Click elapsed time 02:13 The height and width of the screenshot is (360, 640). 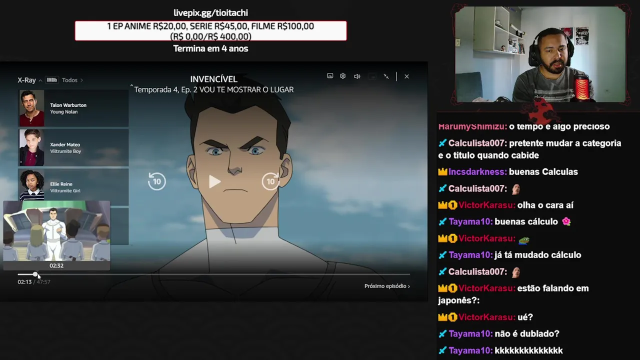[24, 282]
